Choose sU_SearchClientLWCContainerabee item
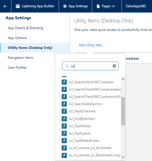Image resolution: width=152 pixels, height=161 pixels. (x=95, y=89)
